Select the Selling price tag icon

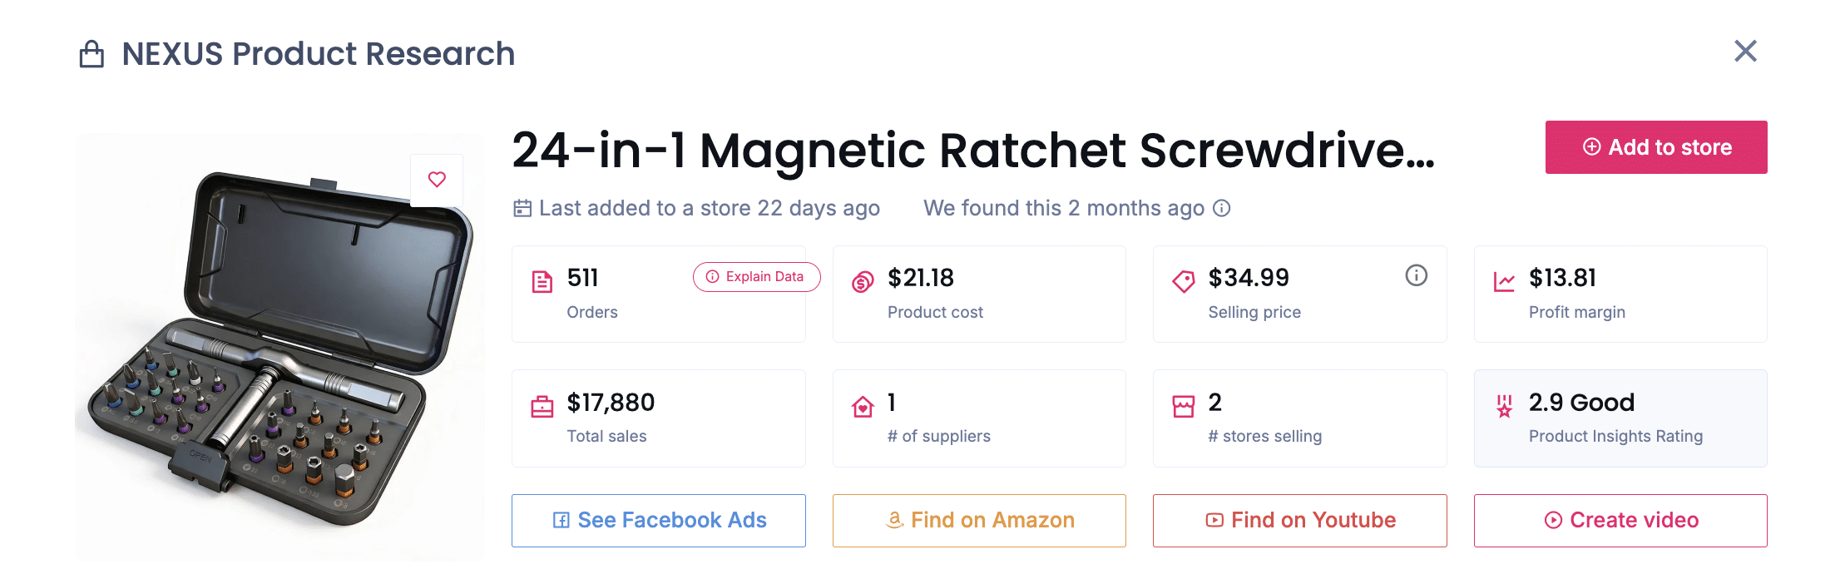(x=1183, y=280)
